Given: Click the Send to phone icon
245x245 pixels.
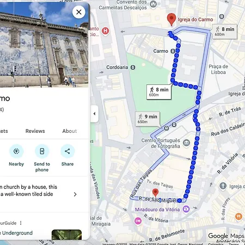Looking at the screenshot, I should [x=42, y=151].
